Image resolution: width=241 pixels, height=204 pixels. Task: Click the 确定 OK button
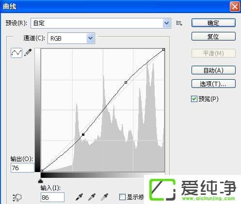click(x=213, y=23)
